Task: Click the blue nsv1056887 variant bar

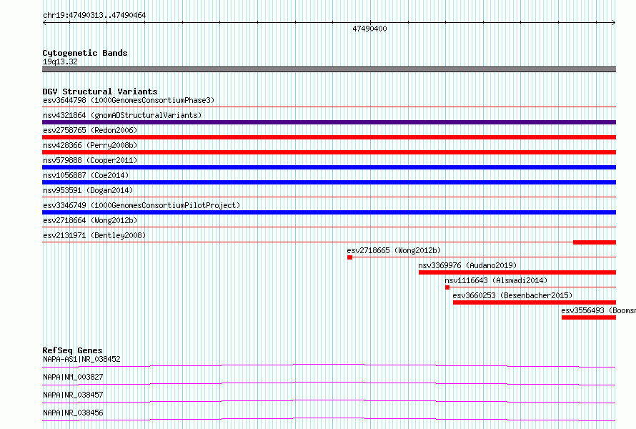Action: (x=329, y=182)
